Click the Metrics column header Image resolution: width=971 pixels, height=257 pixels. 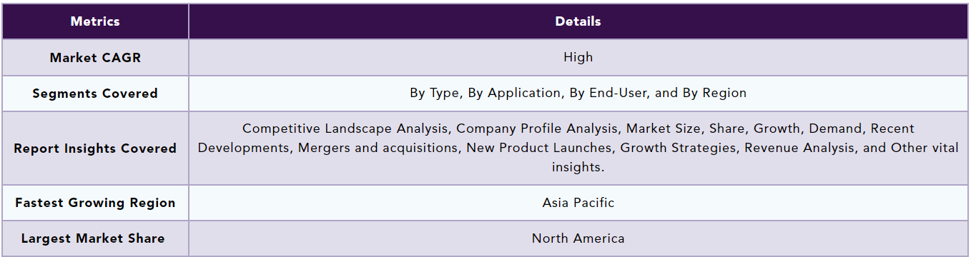tap(95, 21)
